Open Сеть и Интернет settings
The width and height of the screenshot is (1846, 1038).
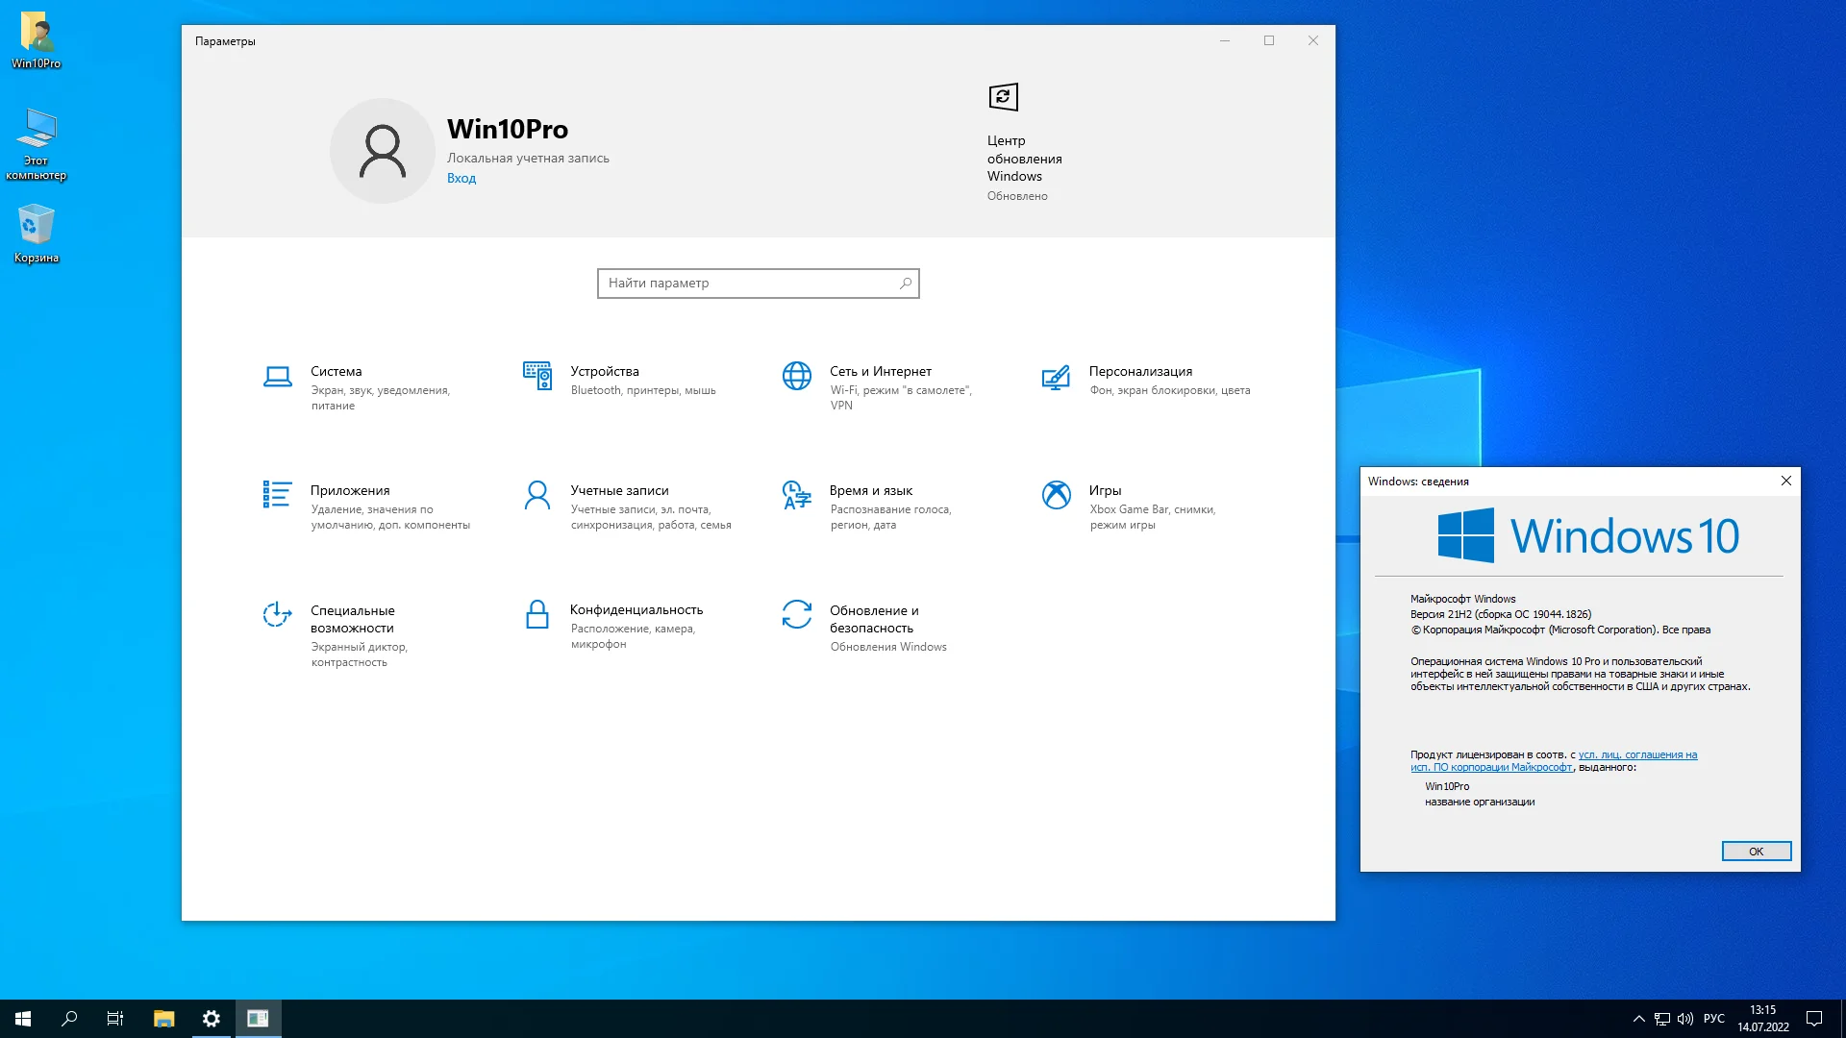pyautogui.click(x=880, y=372)
